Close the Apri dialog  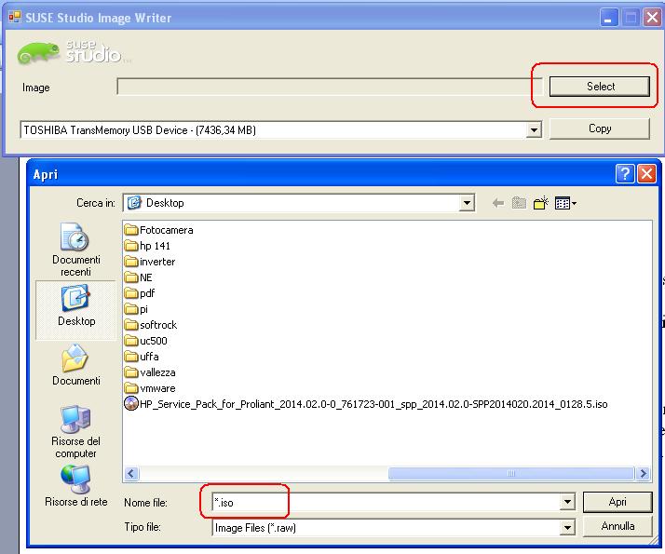(x=646, y=174)
